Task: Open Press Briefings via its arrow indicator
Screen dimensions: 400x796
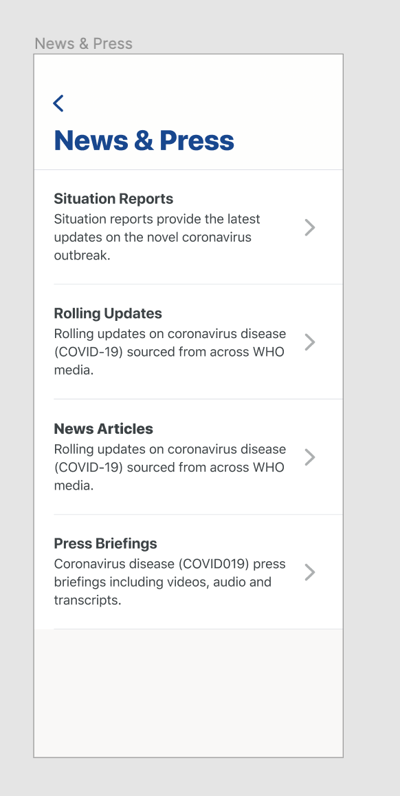Action: click(x=310, y=572)
